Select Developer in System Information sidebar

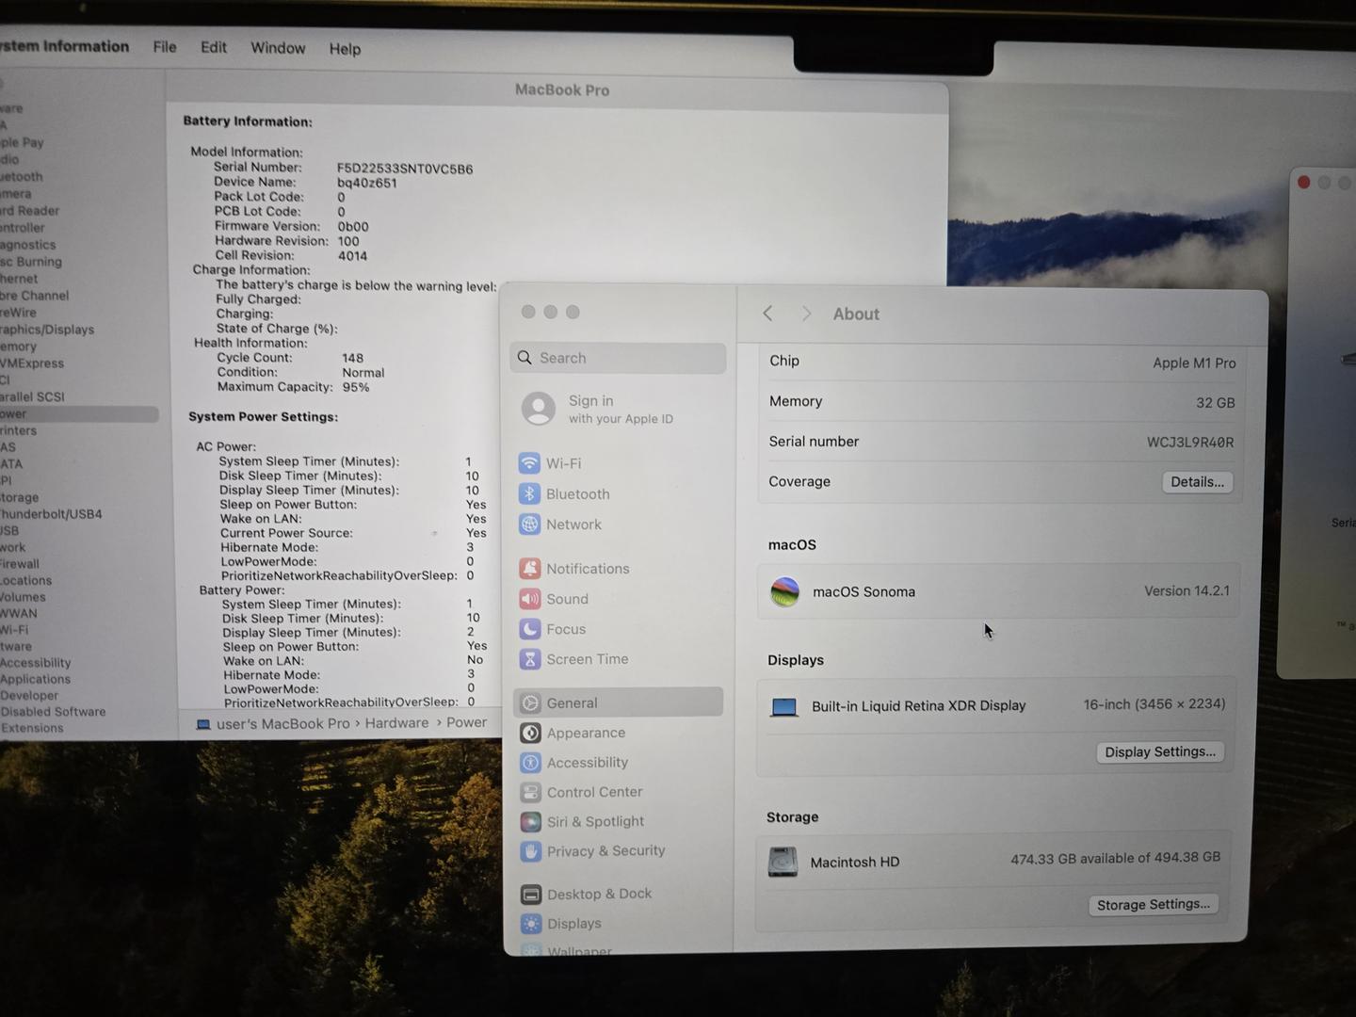(29, 695)
